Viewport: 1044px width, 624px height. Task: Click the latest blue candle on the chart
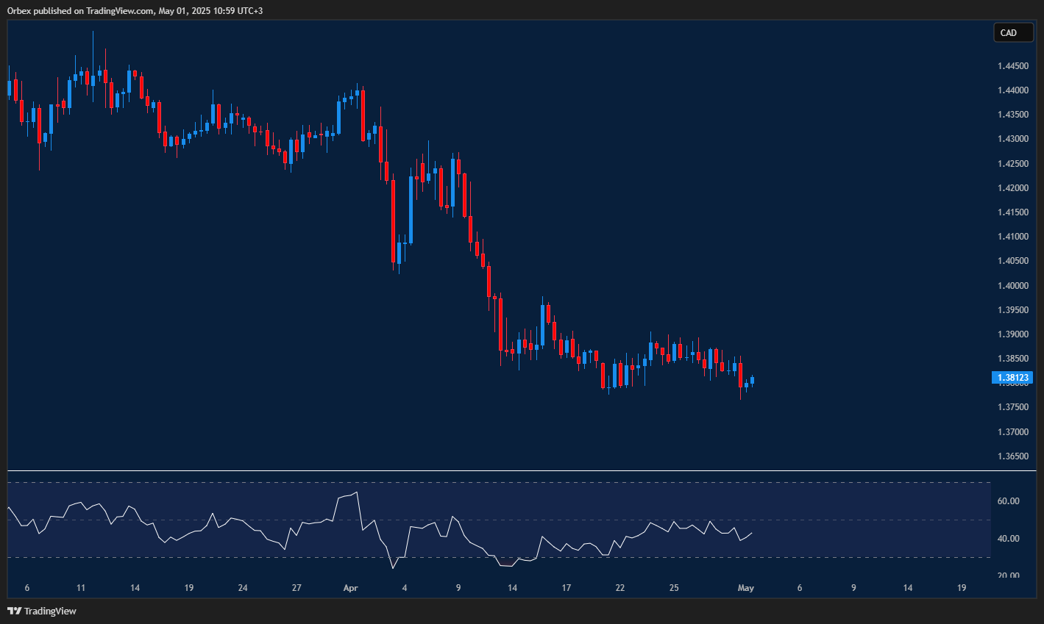click(x=752, y=380)
